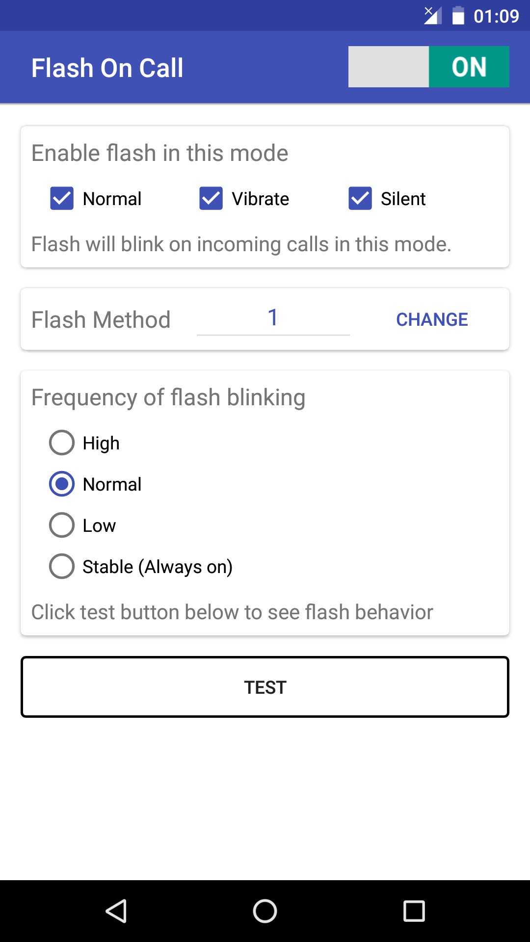Viewport: 530px width, 942px height.
Task: Tap the clock showing 01:09
Action: pyautogui.click(x=496, y=16)
